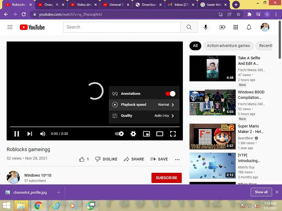Save the video to a playlist
Viewport: 282px width, 211px height.
159,159
